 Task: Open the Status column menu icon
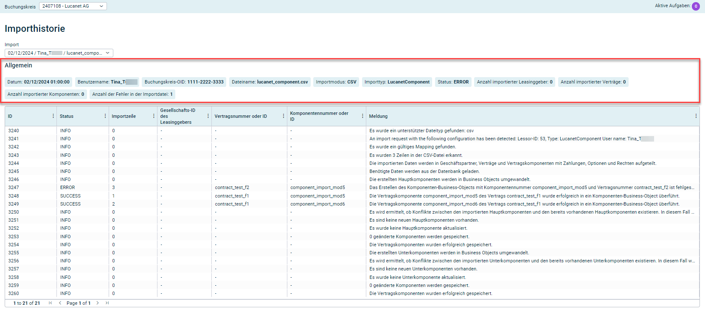(x=105, y=116)
